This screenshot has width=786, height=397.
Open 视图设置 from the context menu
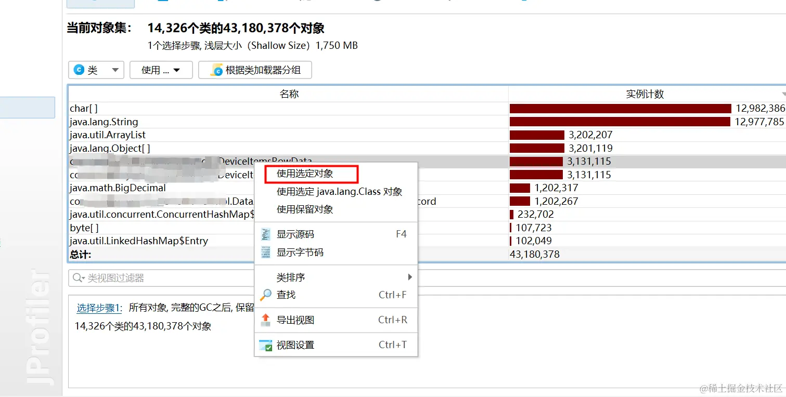click(x=336, y=345)
